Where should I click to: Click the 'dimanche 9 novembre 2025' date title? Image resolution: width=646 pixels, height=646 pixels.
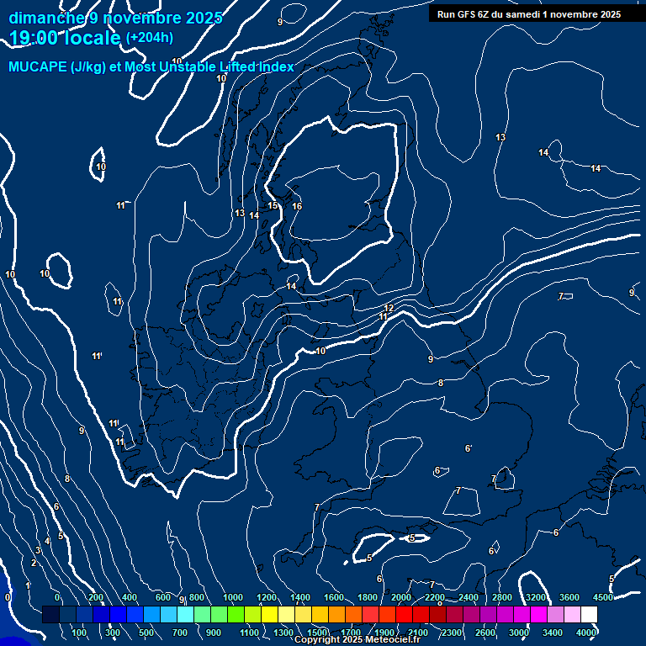pos(115,18)
